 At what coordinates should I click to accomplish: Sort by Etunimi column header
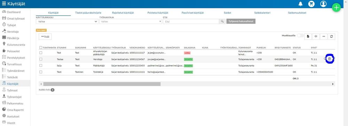61,48
